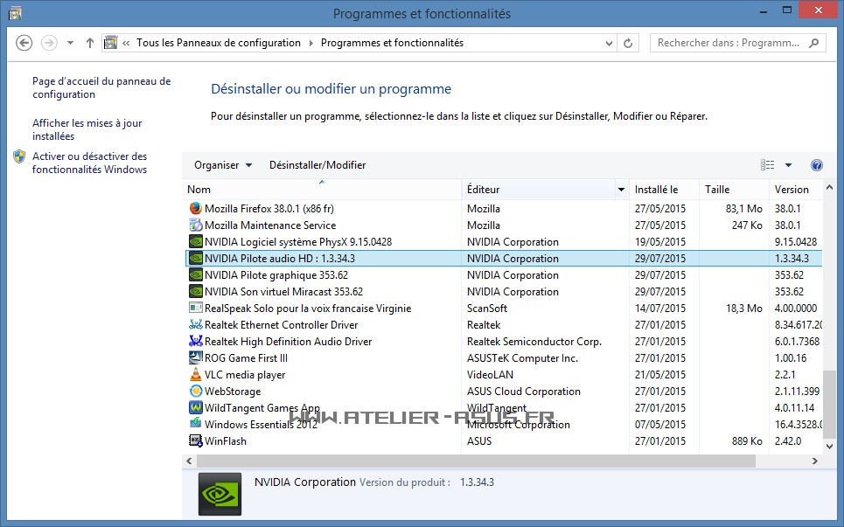Click the Rechercher dans Programmes search field
Screen dimensions: 844x527
click(x=730, y=43)
